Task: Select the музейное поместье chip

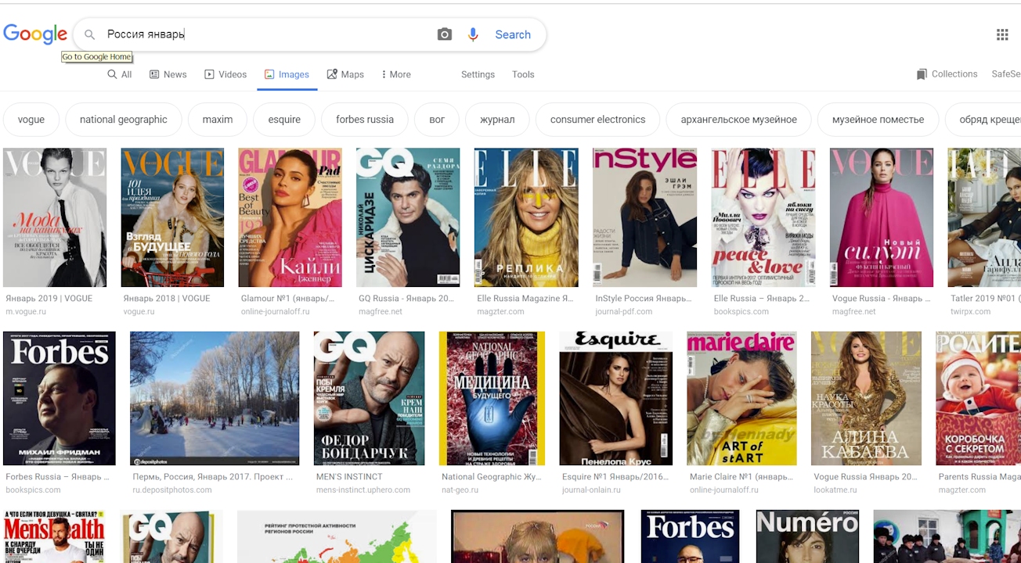Action: (878, 120)
